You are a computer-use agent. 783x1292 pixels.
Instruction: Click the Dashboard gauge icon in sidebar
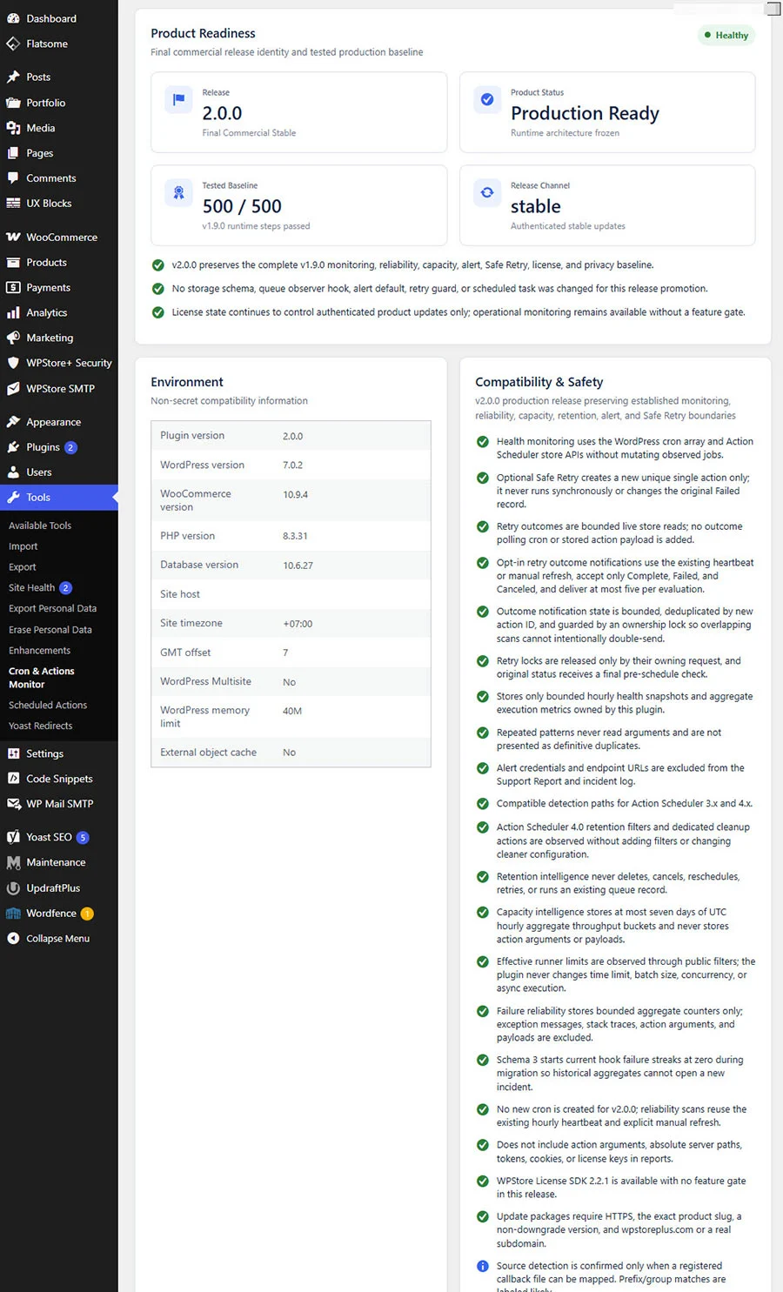[13, 18]
